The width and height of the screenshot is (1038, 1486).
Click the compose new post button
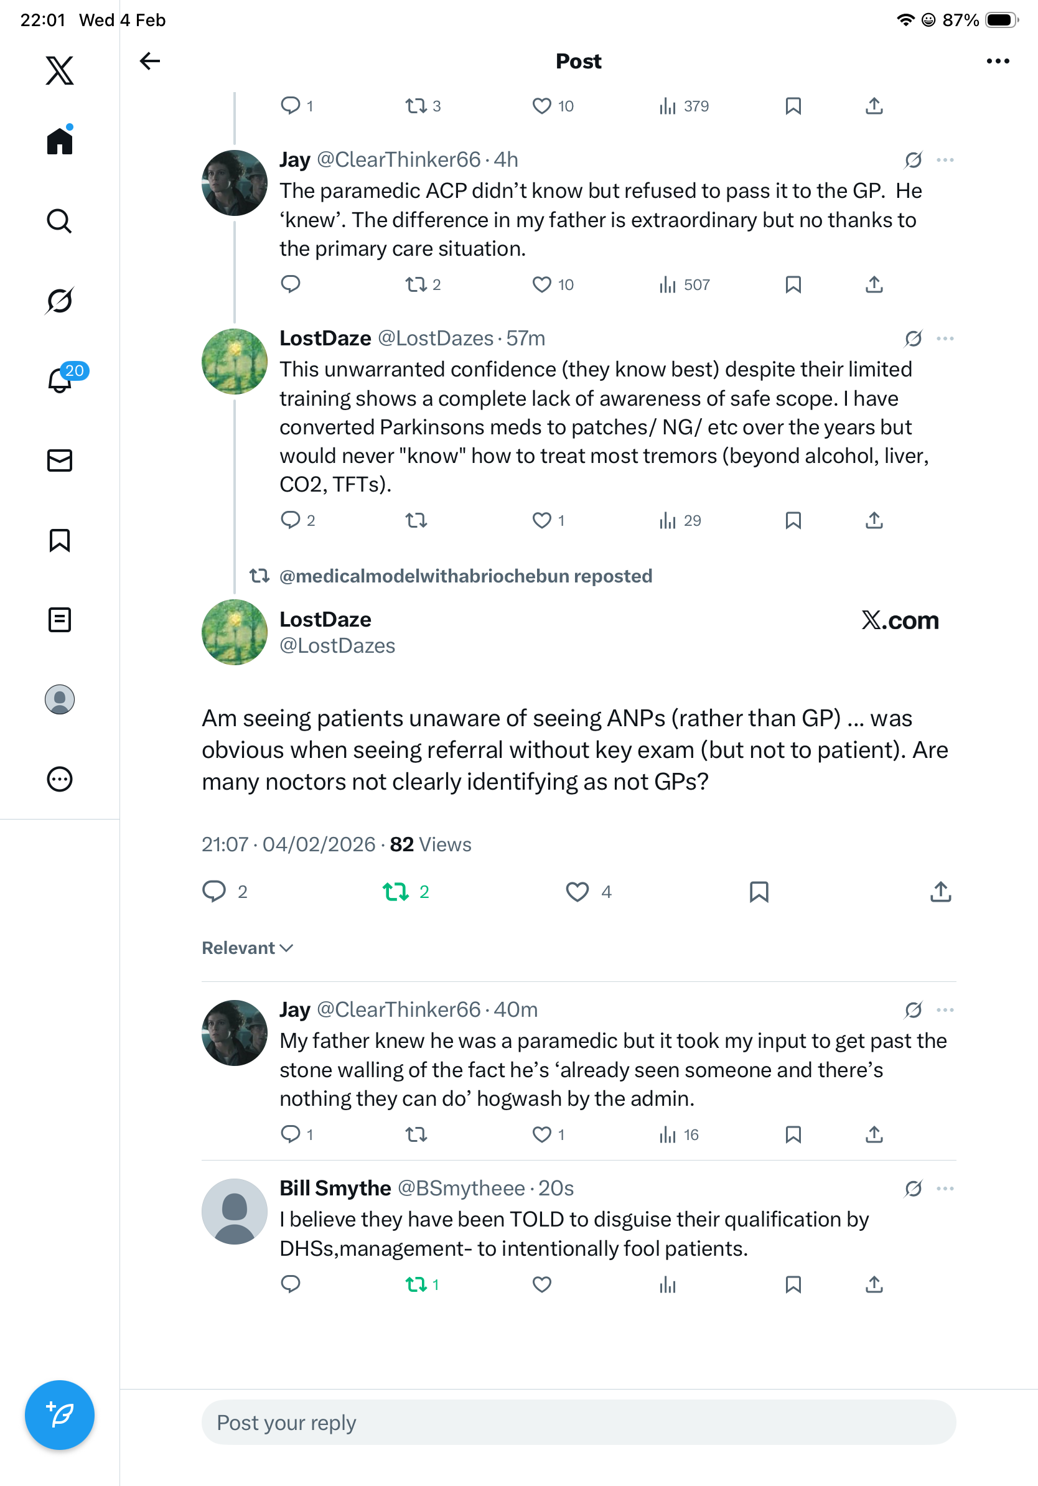coord(60,1415)
